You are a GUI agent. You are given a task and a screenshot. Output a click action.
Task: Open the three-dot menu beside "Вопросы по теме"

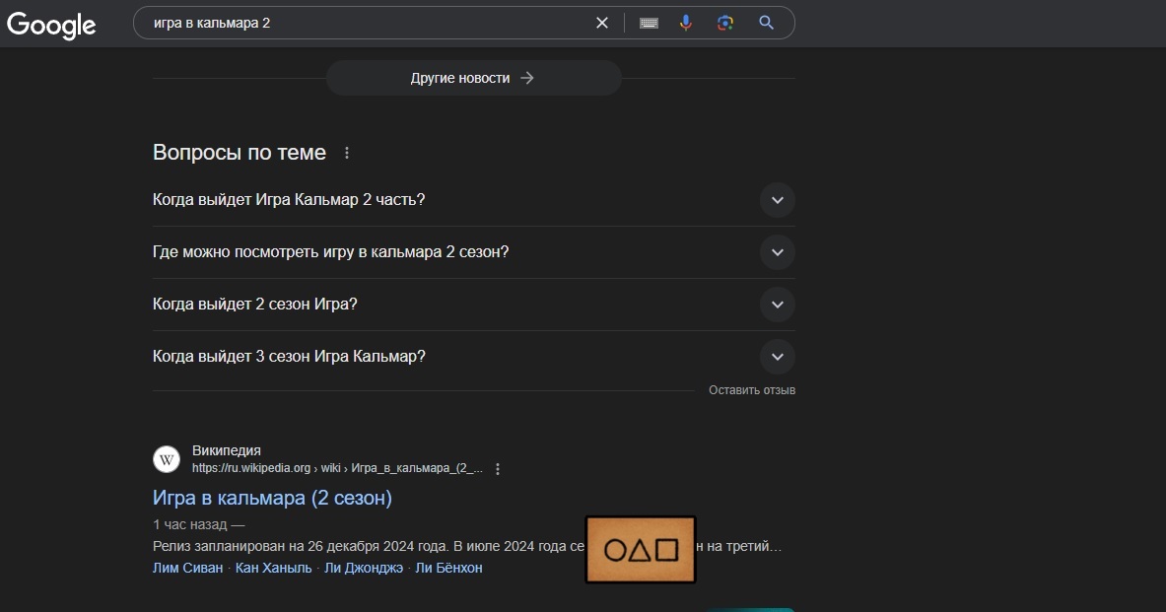pyautogui.click(x=346, y=153)
